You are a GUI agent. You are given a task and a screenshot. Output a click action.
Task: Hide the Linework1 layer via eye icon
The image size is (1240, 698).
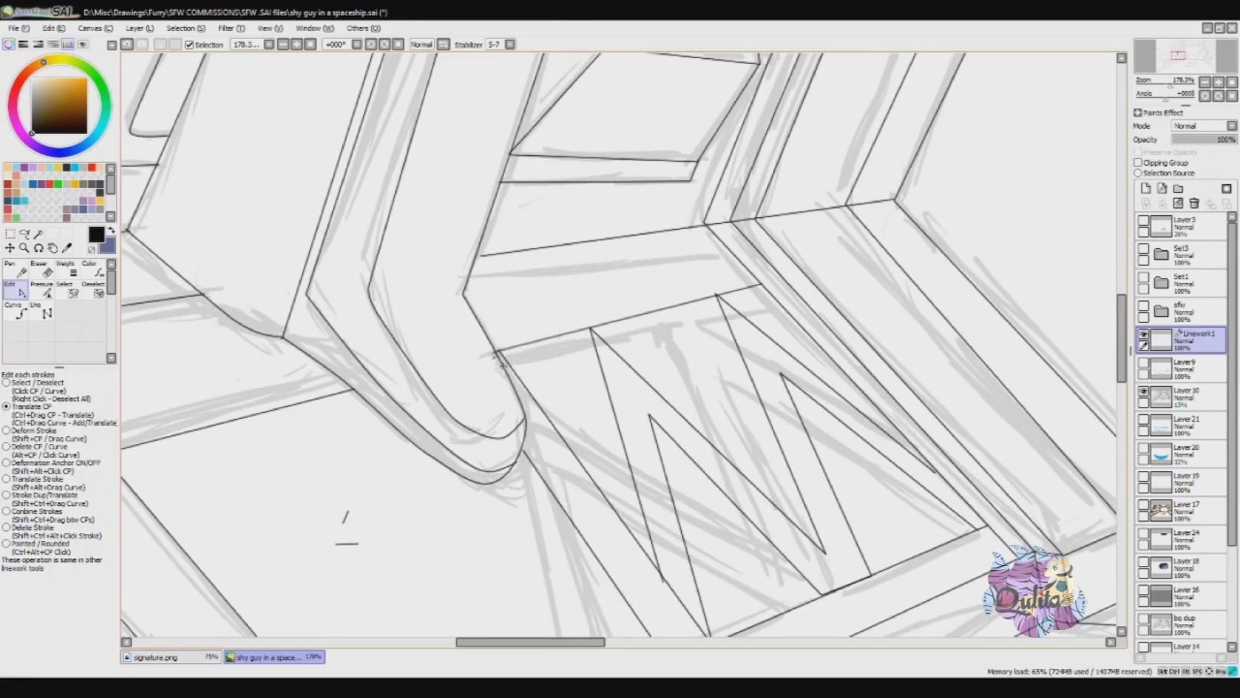(1143, 333)
